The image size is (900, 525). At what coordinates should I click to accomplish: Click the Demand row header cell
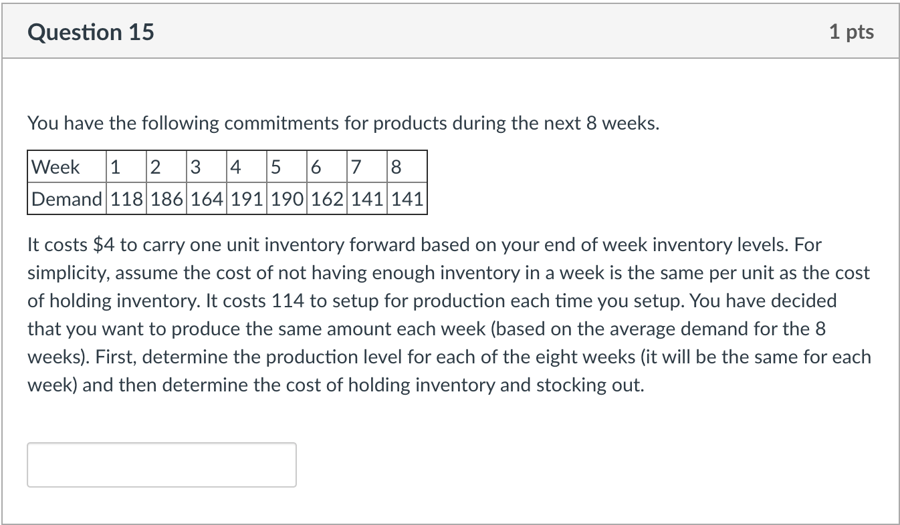tap(66, 198)
